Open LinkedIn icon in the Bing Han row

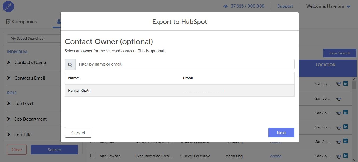click(x=346, y=141)
